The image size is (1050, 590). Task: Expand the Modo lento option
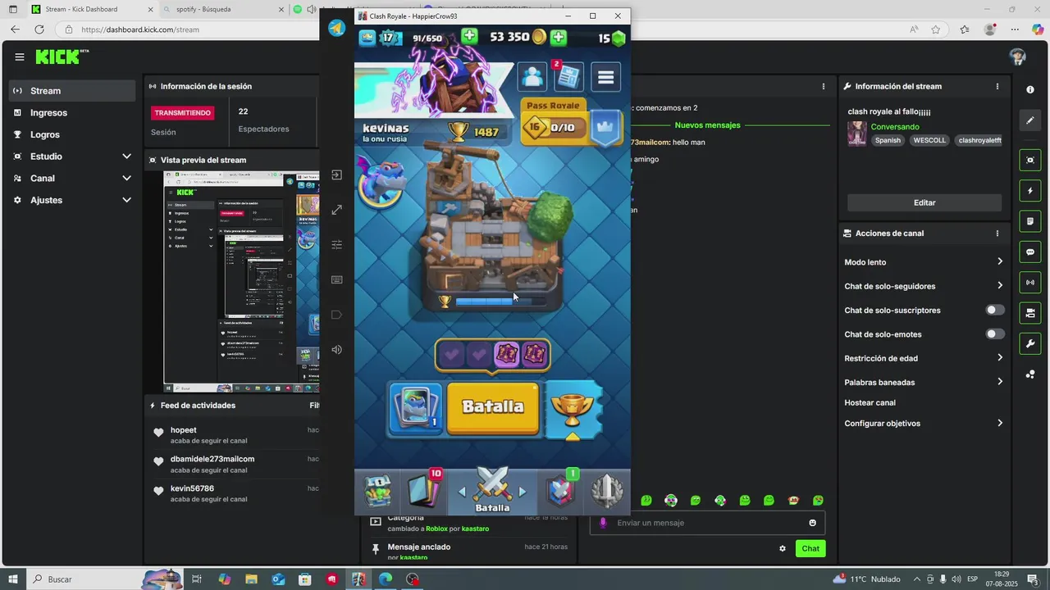[924, 262]
